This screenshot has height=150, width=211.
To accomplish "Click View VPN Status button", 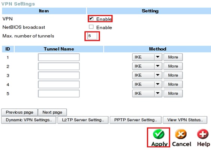I will (185, 120).
